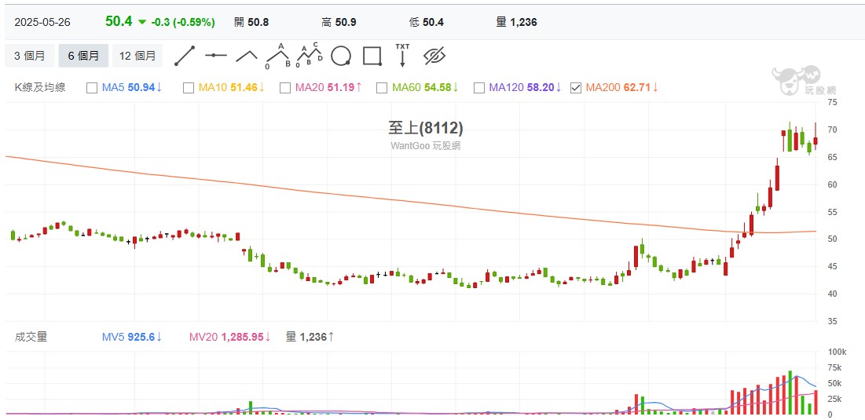Image resolution: width=865 pixels, height=420 pixels.
Task: Turn on the MA20 moving average line
Action: 285,88
